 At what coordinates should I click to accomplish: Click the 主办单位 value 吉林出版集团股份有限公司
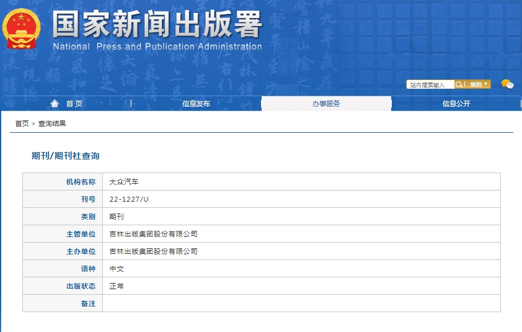coord(153,251)
